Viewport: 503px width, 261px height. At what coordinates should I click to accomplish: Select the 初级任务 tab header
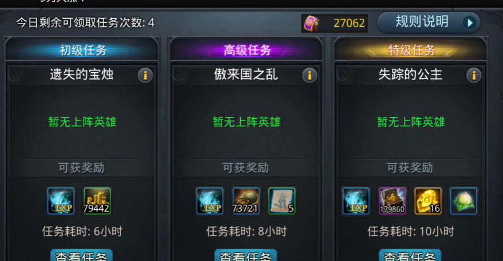click(x=82, y=49)
